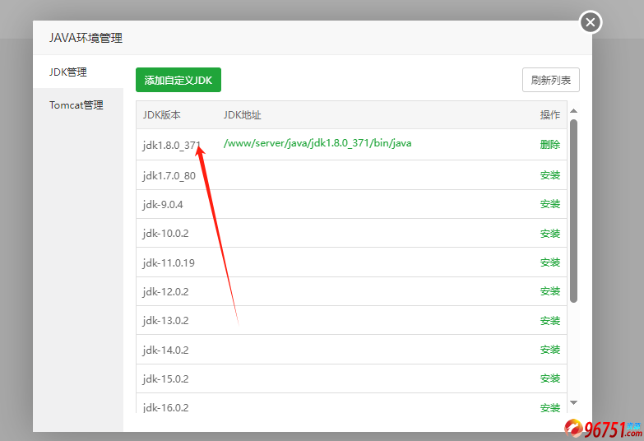This screenshot has width=644, height=441.
Task: Install jdk-10.0.2 via 安装 link
Action: (x=550, y=234)
